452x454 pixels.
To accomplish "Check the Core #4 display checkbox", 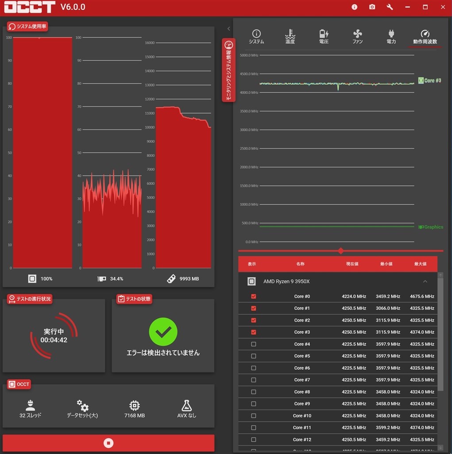I will (x=254, y=344).
